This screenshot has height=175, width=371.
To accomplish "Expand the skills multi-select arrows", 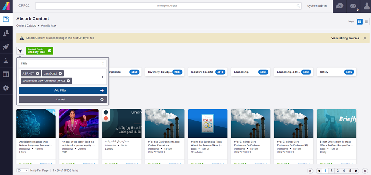I will (x=103, y=77).
